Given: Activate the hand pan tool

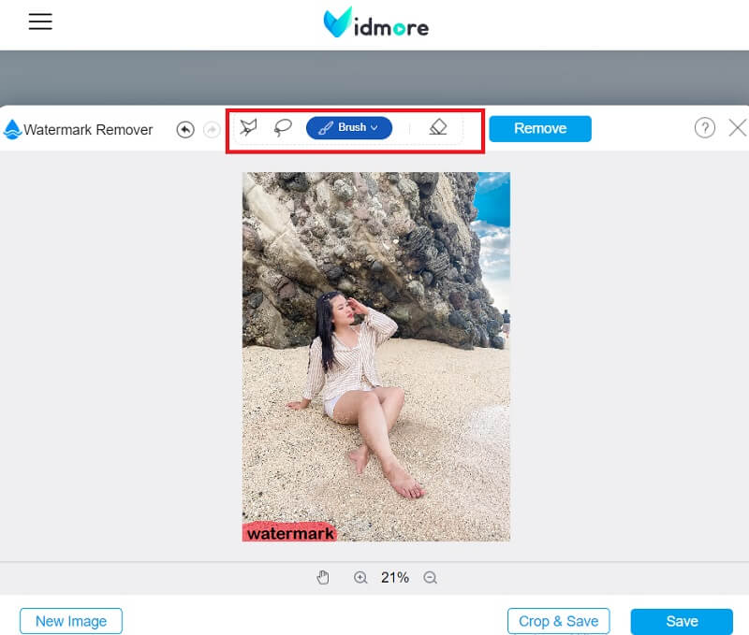Looking at the screenshot, I should (323, 578).
